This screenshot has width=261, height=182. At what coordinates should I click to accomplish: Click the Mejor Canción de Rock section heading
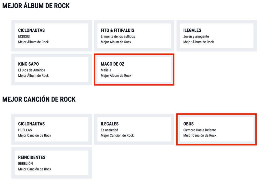click(x=39, y=99)
